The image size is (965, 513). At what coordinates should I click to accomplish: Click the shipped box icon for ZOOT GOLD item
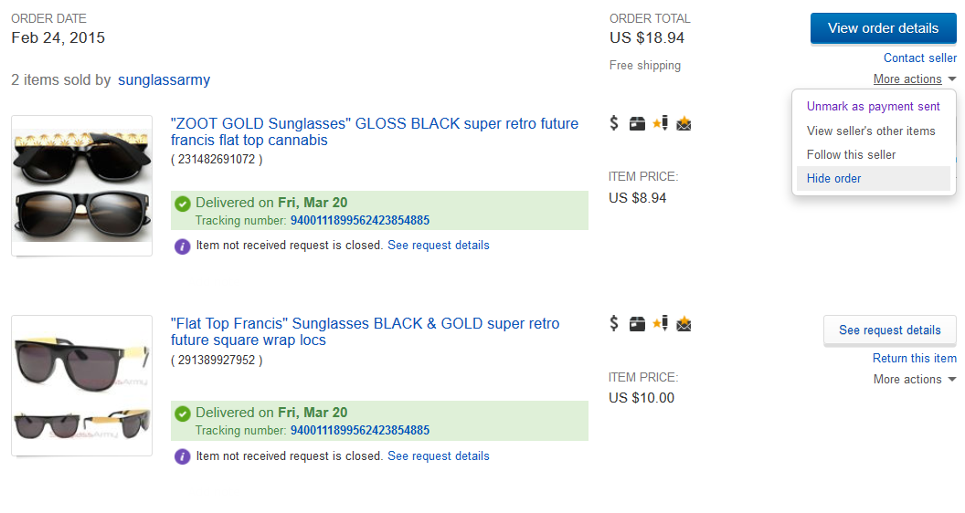637,123
